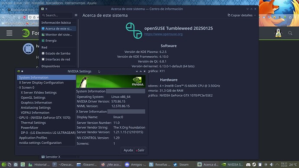Select Servidor X in info center sidebar
The width and height of the screenshot is (299, 168).
tap(58, 157)
